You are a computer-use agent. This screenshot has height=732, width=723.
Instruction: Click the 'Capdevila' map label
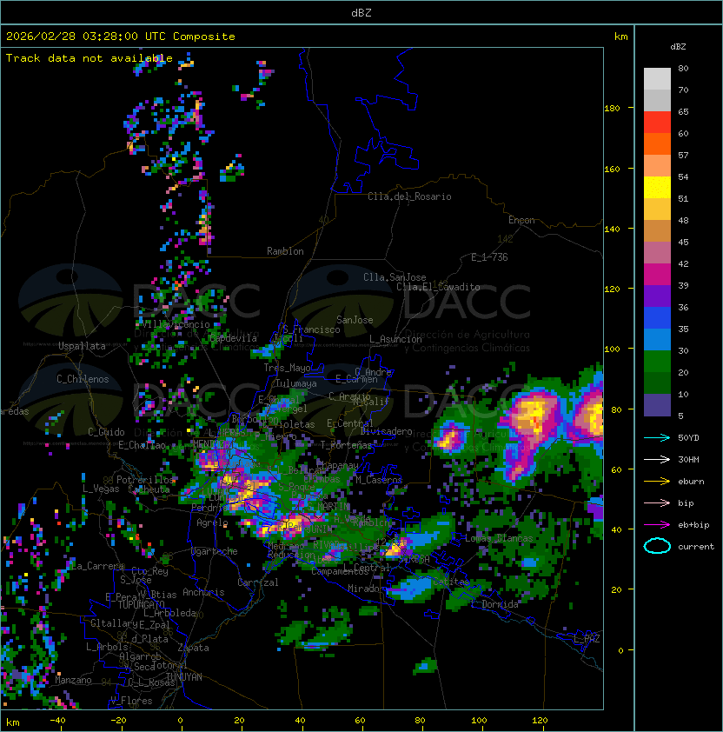[x=234, y=338]
